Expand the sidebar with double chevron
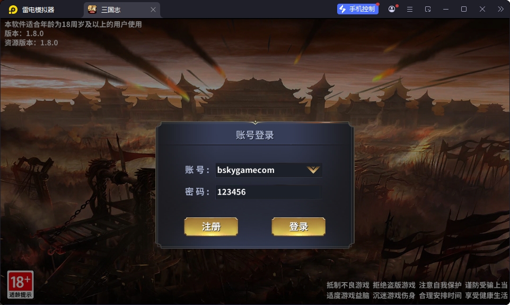The width and height of the screenshot is (510, 305). pyautogui.click(x=500, y=9)
